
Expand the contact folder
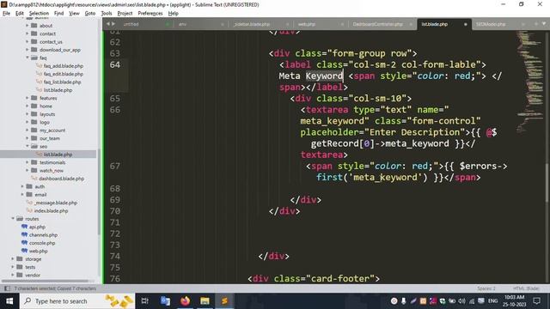click(27, 33)
